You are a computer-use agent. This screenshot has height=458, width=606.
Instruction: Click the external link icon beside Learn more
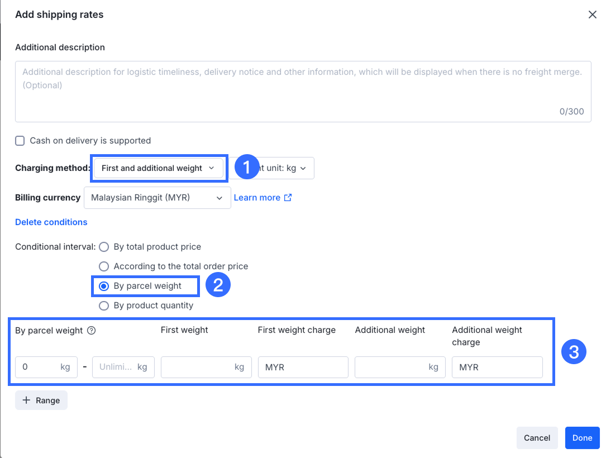pos(288,197)
